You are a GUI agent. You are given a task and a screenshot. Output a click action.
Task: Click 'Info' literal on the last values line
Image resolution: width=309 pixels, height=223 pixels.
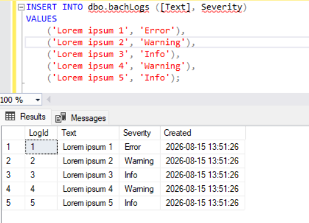point(154,78)
